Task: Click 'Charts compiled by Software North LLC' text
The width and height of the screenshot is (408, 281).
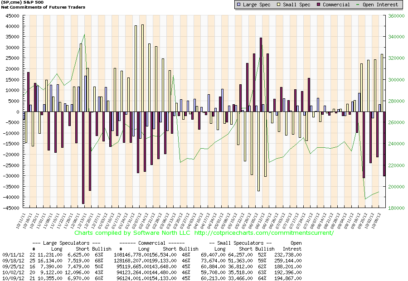Action: [x=132, y=233]
